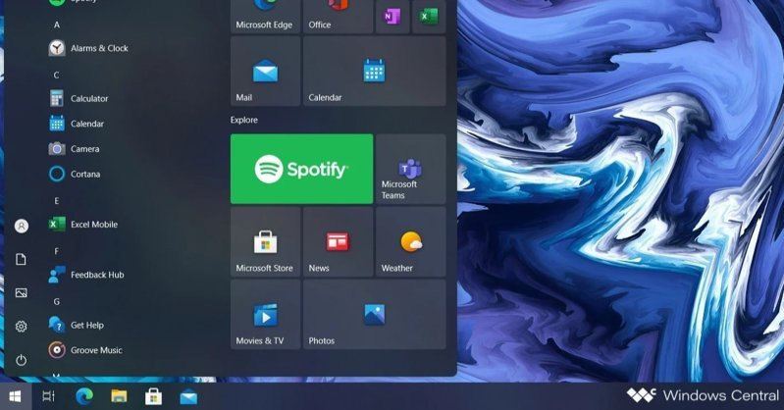The image size is (784, 410).
Task: Launch Groove Music
Action: point(85,350)
